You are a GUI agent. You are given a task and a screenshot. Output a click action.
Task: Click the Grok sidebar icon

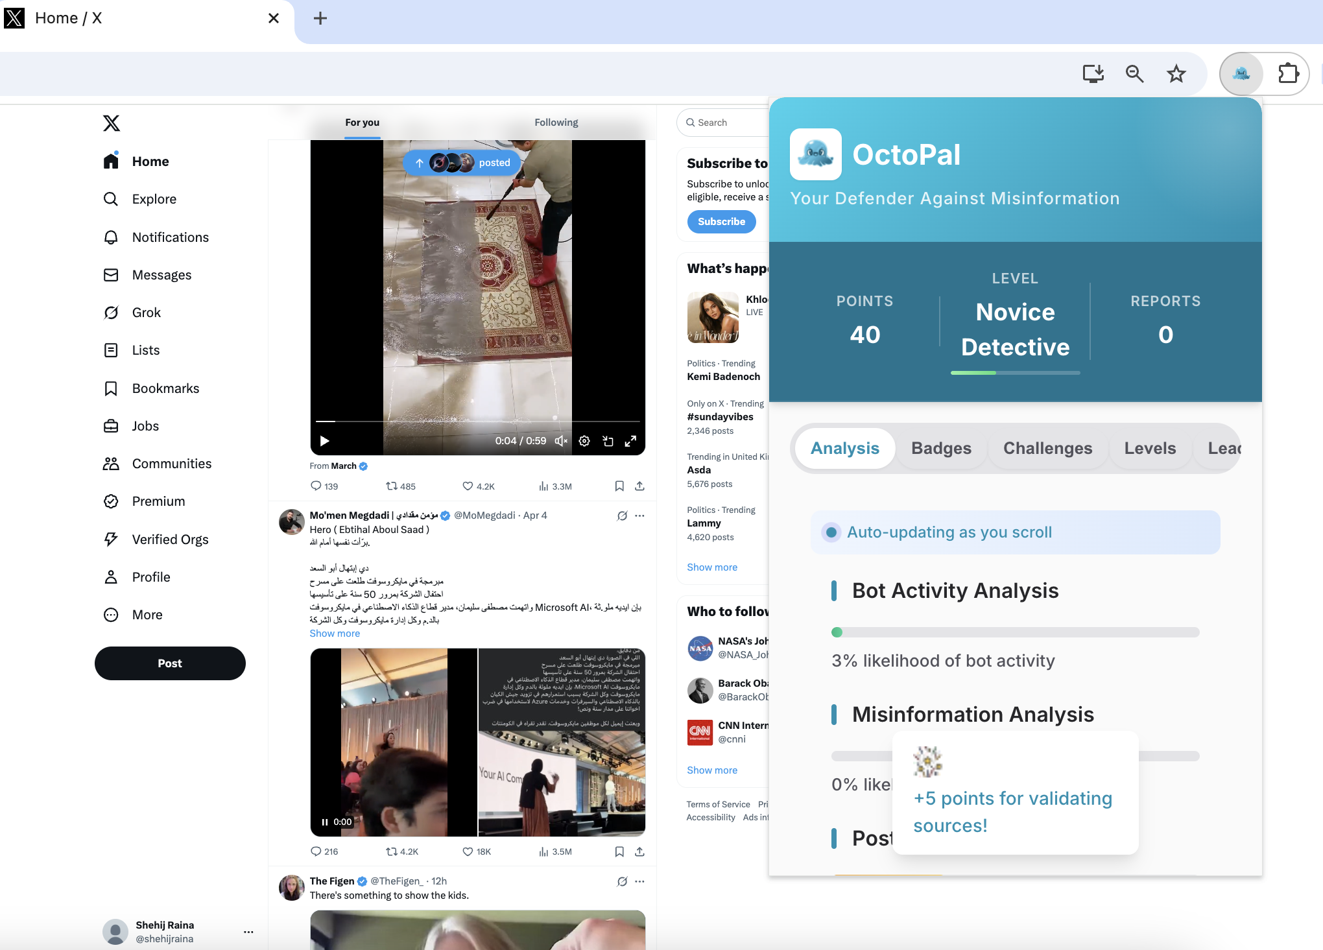tap(111, 313)
